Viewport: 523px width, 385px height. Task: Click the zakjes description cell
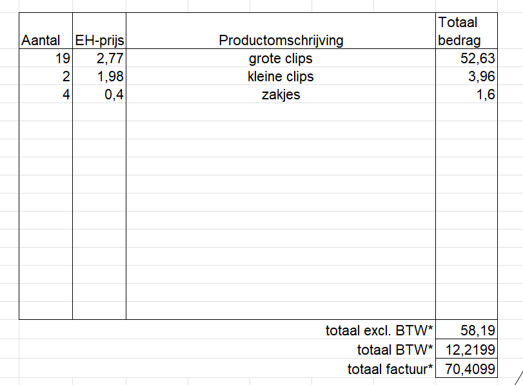(x=281, y=94)
